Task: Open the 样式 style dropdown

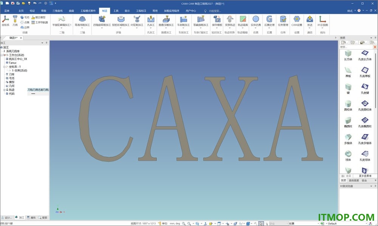Action: [351, 11]
